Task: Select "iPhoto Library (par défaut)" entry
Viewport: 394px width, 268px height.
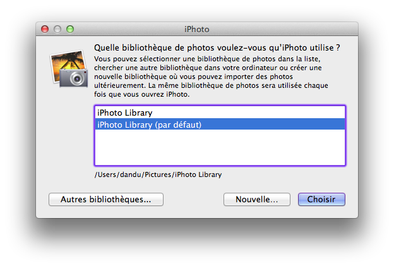Action: coord(220,125)
